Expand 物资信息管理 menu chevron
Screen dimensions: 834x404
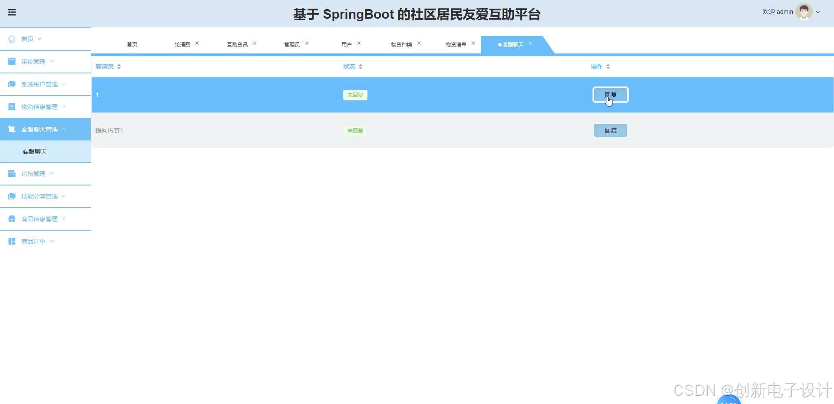(x=64, y=106)
